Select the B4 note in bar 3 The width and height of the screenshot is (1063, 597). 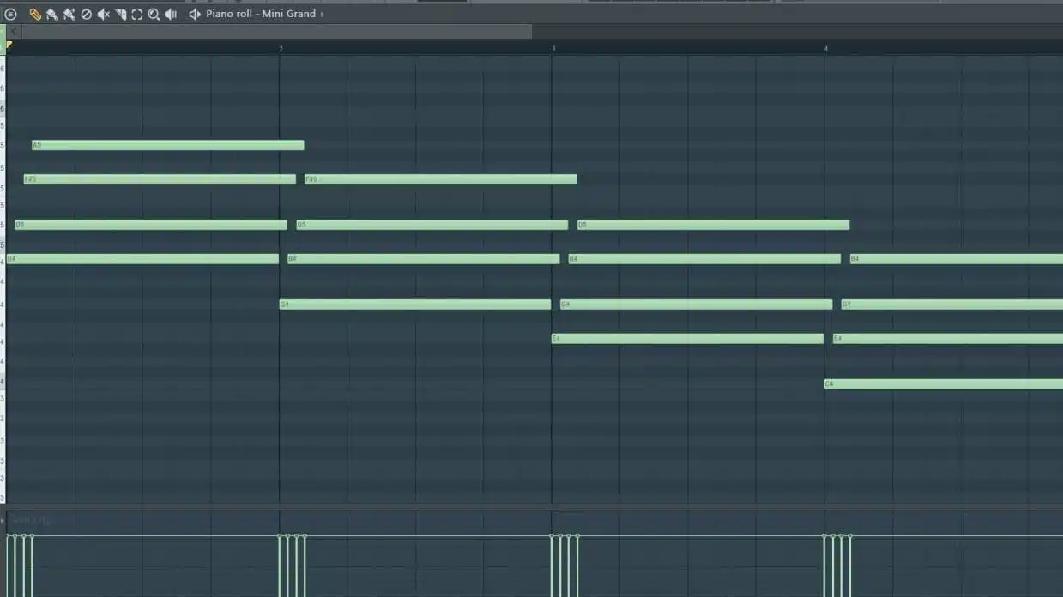pos(705,259)
